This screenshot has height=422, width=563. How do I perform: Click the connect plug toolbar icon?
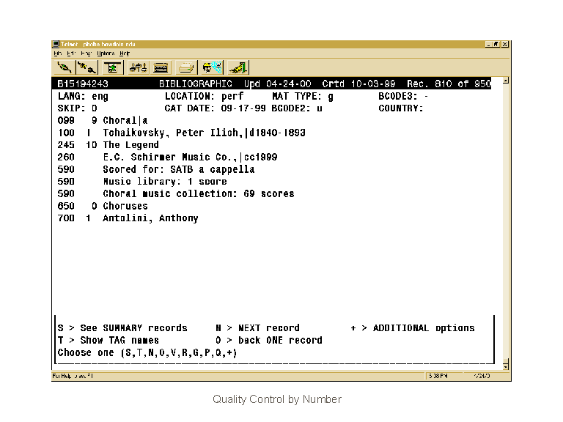pyautogui.click(x=65, y=67)
